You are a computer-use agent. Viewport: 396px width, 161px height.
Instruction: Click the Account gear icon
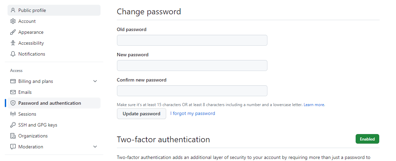pos(13,21)
